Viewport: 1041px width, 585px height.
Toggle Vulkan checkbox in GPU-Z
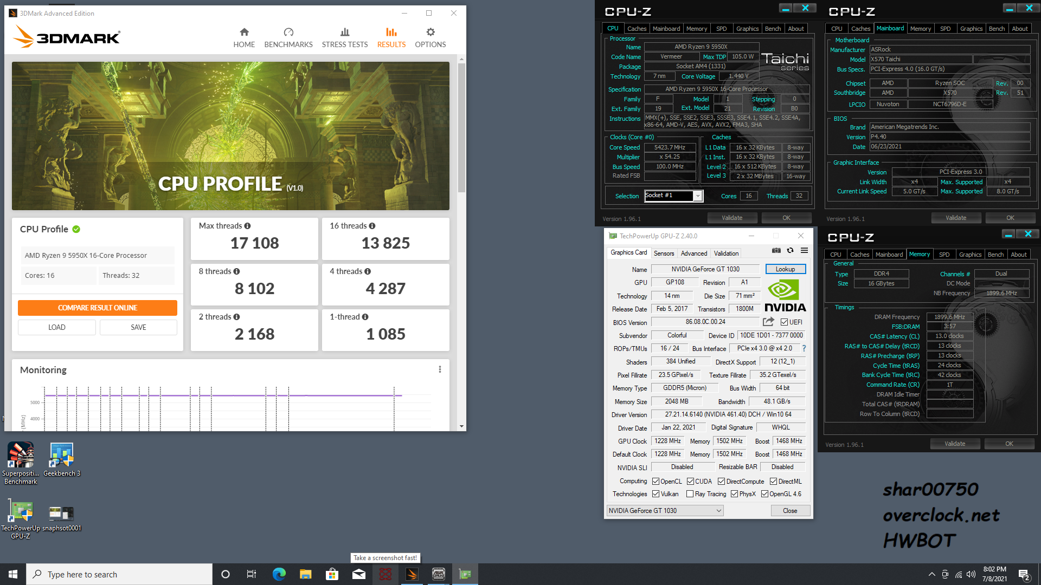coord(656,494)
